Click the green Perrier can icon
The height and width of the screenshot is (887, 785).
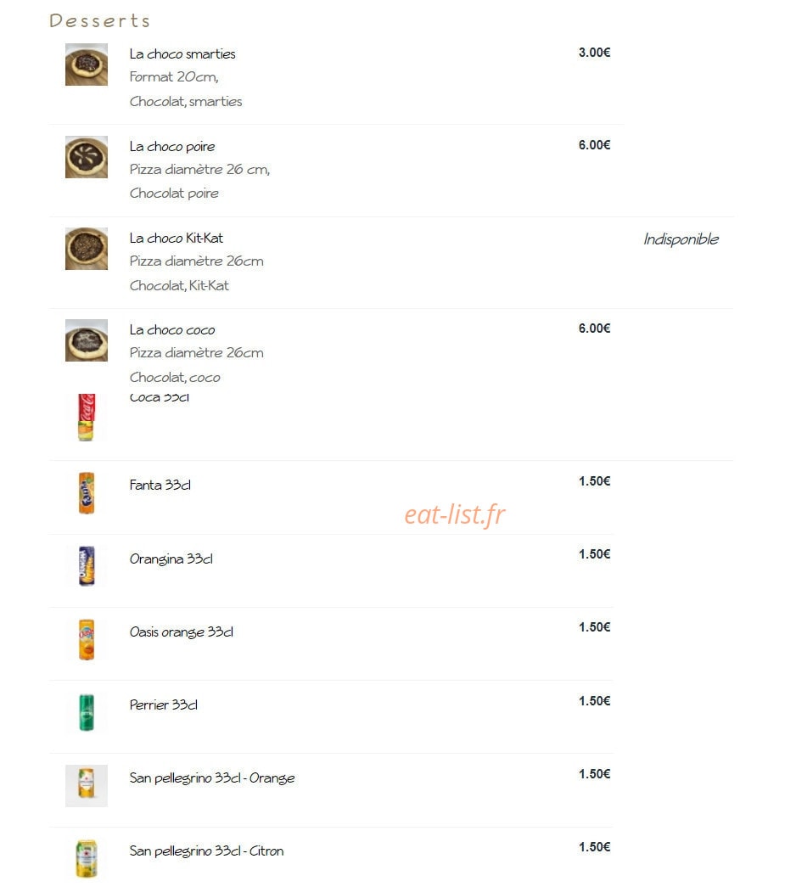pos(86,712)
